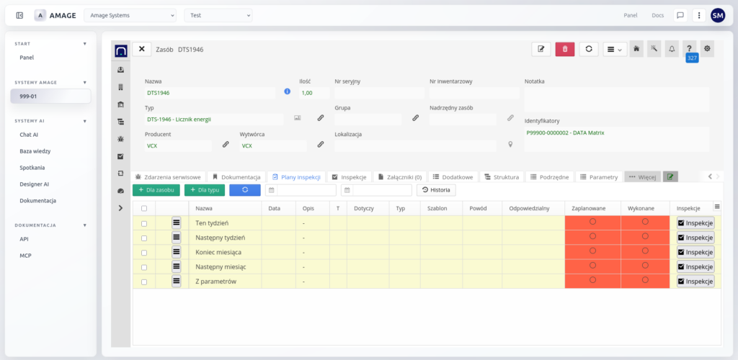The height and width of the screenshot is (360, 738).
Task: Click the link icon next to Producent
Action: tap(225, 145)
